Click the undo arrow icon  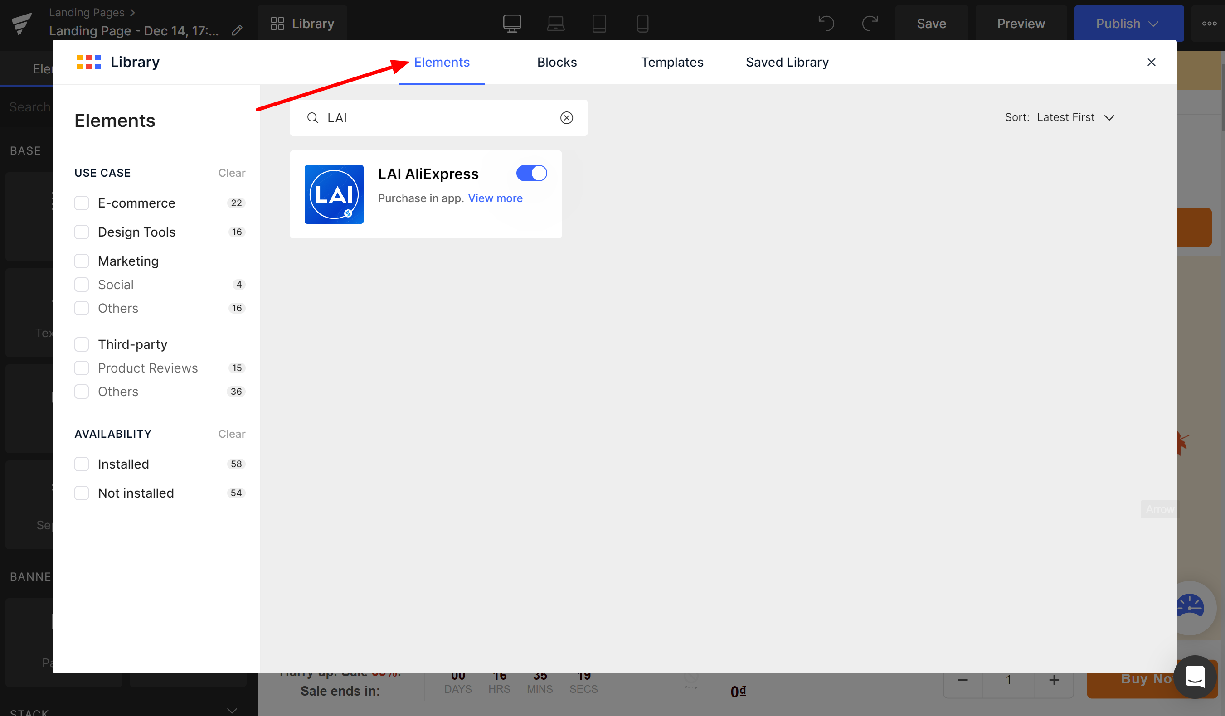click(826, 23)
